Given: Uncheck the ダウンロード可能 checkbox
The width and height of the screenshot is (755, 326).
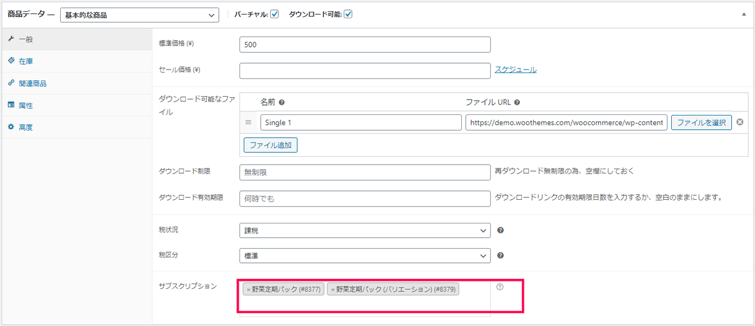Looking at the screenshot, I should tap(348, 14).
